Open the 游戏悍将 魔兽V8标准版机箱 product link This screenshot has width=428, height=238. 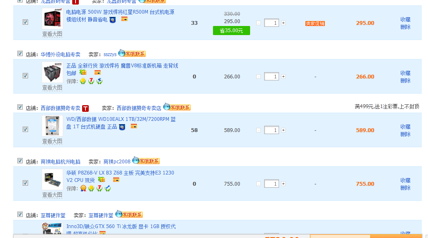[x=122, y=69]
